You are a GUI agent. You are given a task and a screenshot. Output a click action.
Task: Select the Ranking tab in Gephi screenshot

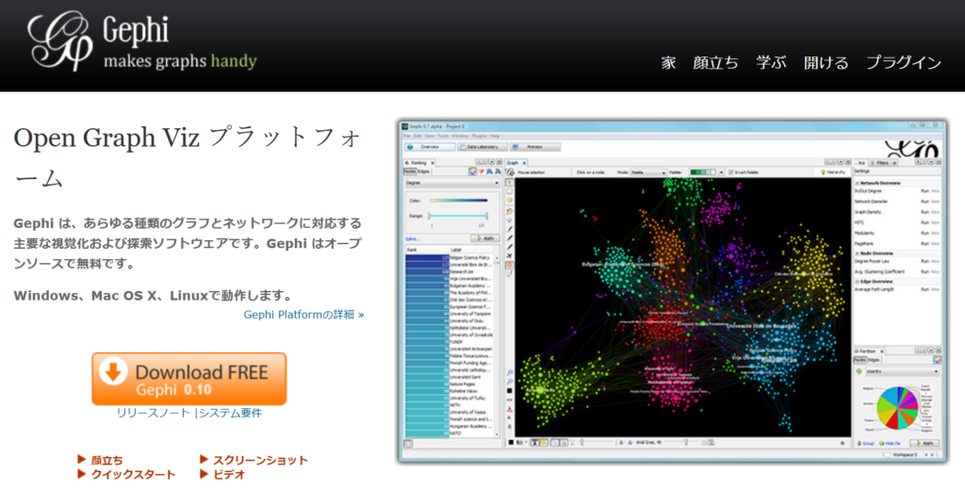coord(419,163)
